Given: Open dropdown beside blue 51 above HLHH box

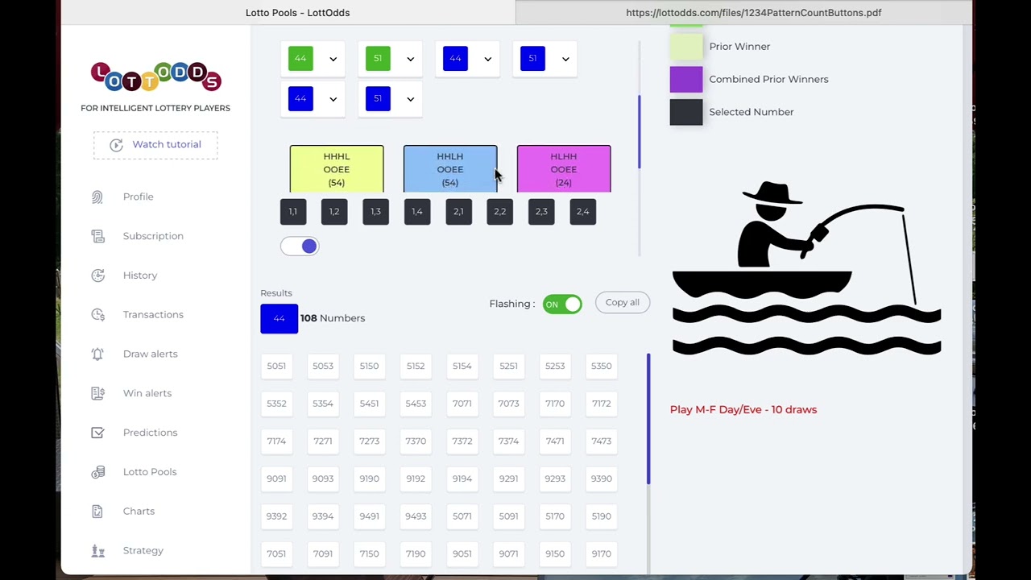Looking at the screenshot, I should 565,59.
